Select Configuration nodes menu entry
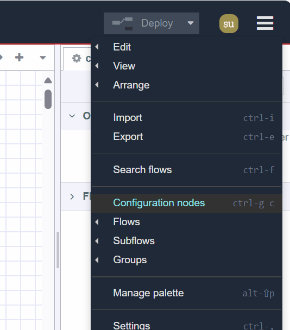The image size is (290, 330). pos(187,203)
